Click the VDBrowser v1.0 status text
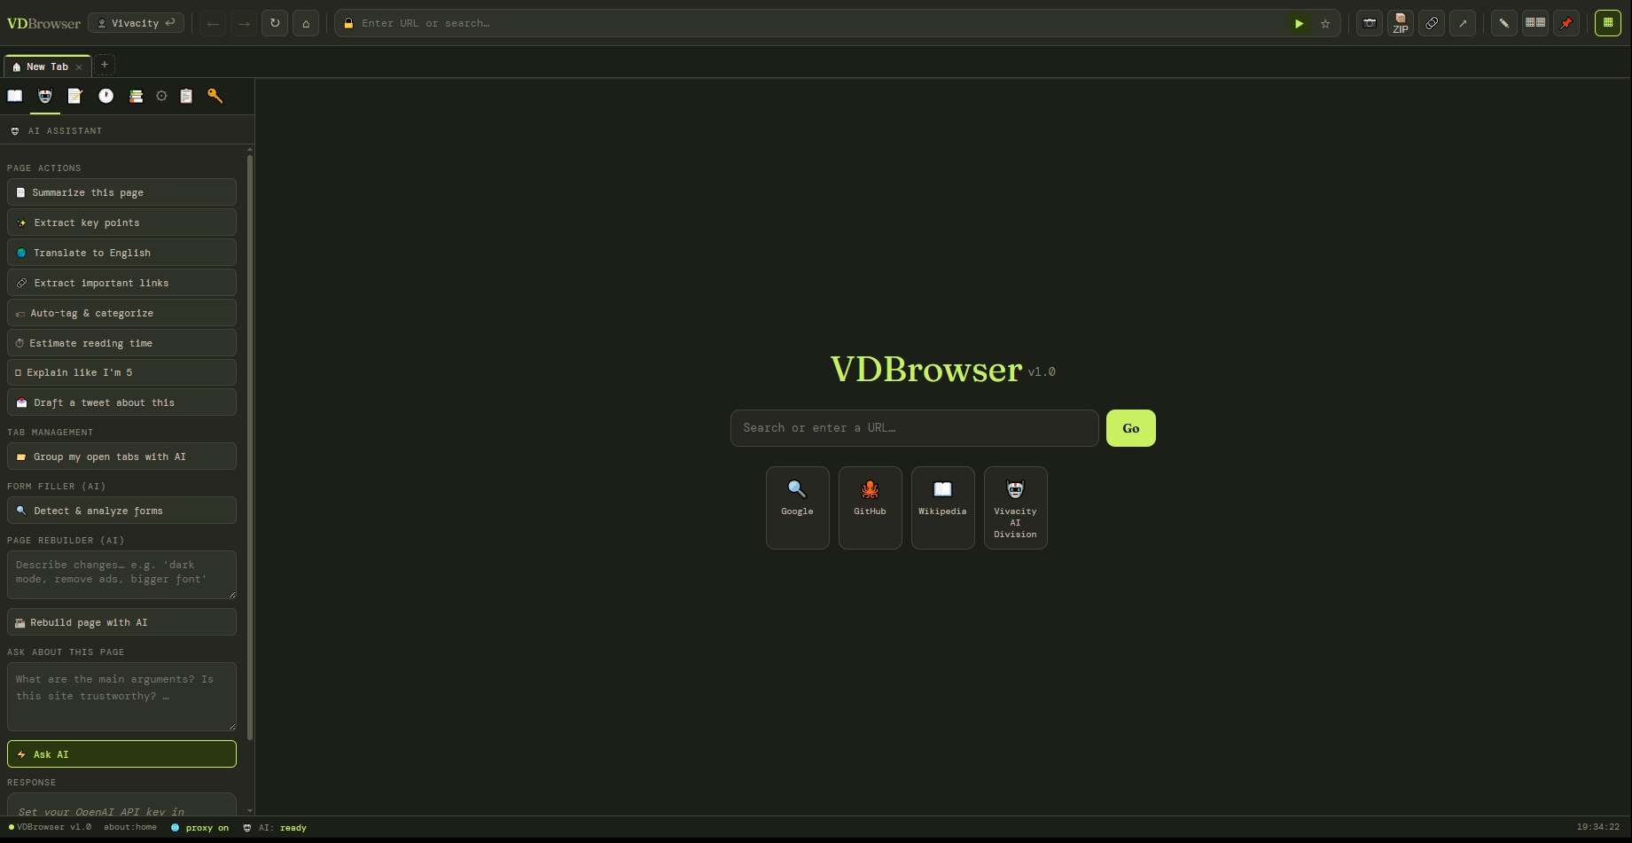The image size is (1632, 843). pos(50,827)
